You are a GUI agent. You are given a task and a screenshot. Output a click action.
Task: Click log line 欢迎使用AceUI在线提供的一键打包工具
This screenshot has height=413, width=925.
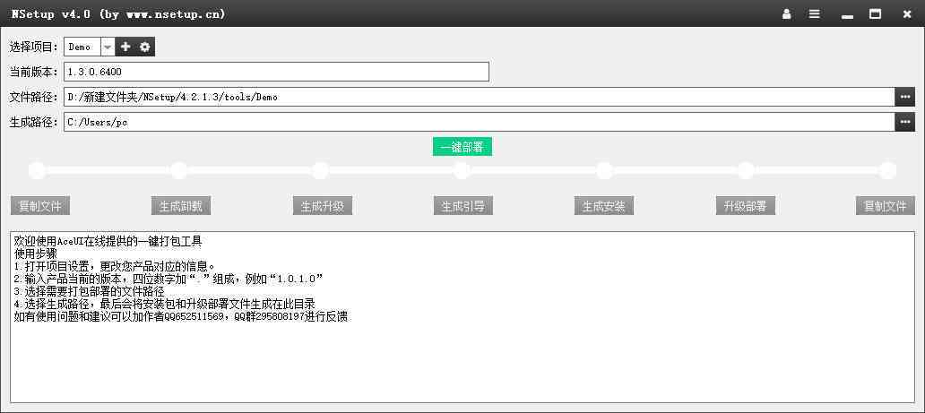108,241
